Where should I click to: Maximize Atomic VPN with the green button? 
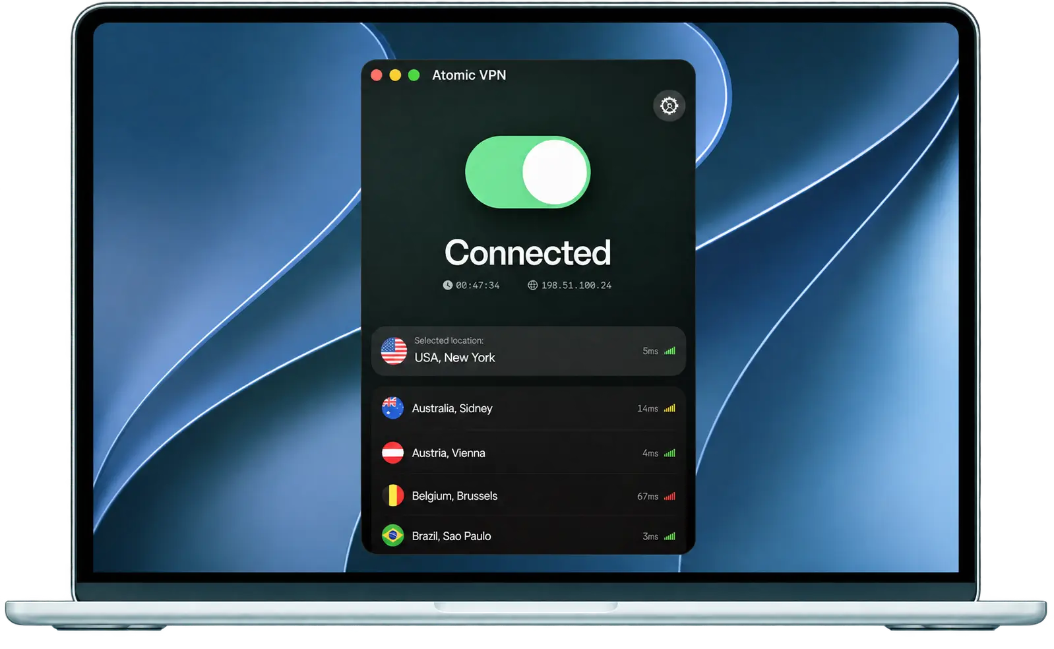[414, 75]
